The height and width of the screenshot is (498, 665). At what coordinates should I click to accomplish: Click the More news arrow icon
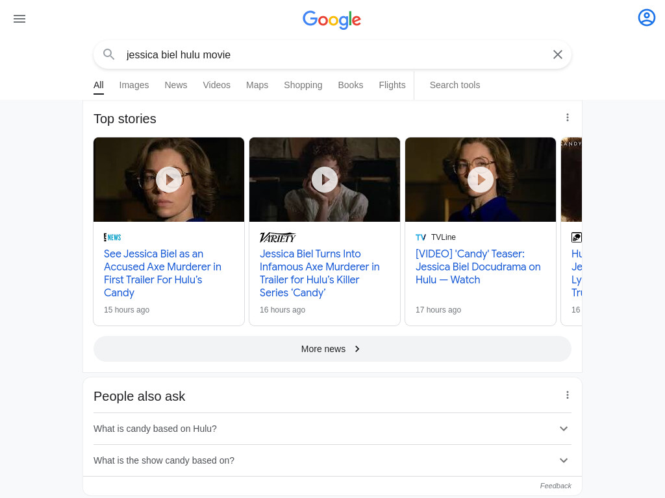coord(357,349)
